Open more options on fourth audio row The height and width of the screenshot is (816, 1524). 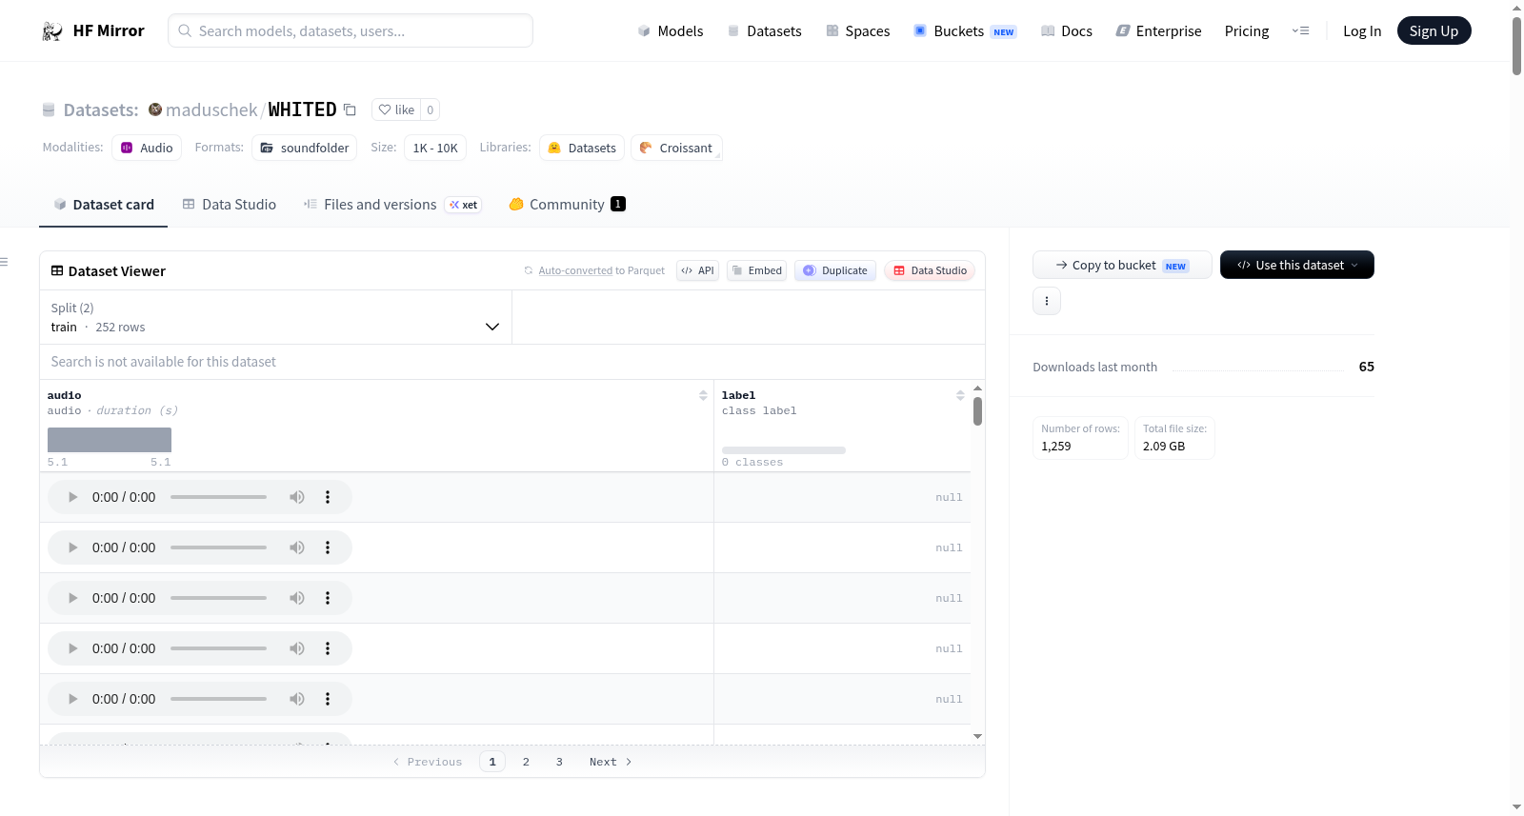pos(328,648)
